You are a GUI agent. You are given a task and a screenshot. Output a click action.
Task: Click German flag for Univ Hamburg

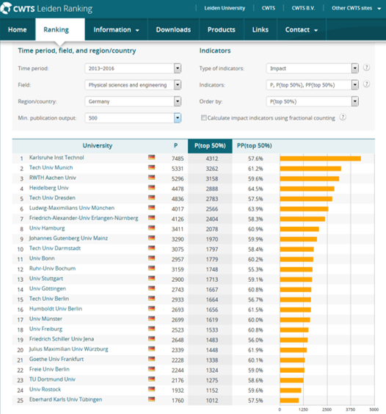pos(152,228)
